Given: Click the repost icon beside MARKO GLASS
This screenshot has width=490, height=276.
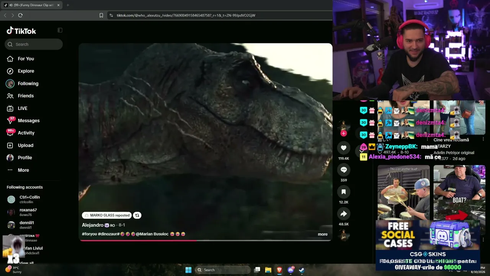Looking at the screenshot, I should (137, 215).
